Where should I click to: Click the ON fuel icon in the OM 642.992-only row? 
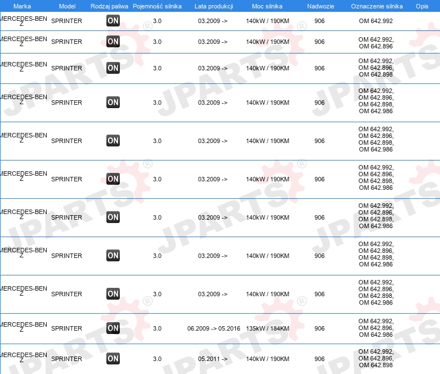click(113, 21)
